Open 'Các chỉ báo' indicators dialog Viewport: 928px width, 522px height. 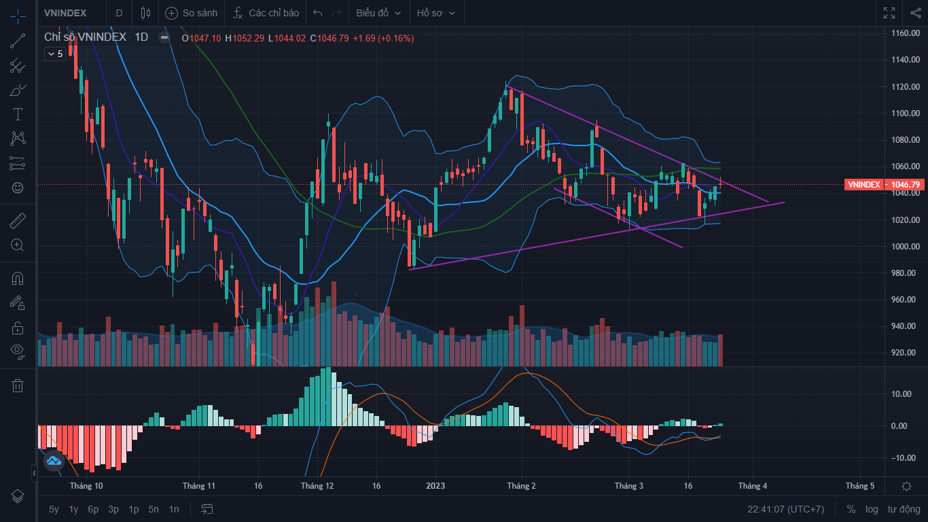(x=266, y=13)
